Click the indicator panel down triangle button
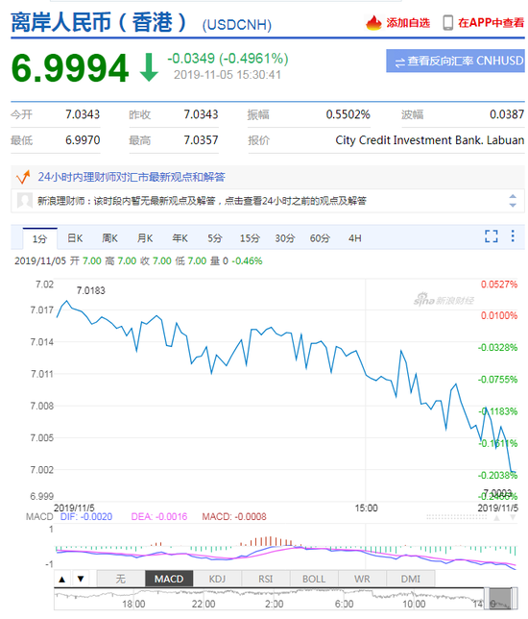The height and width of the screenshot is (619, 528). pos(81,580)
